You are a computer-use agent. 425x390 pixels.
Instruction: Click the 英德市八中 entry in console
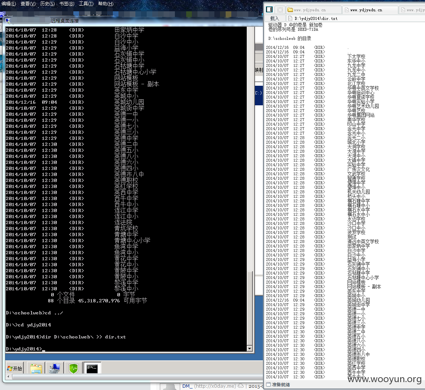tap(129, 174)
